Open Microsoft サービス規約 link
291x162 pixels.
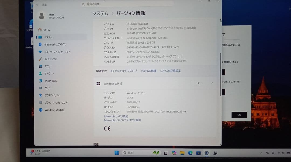pos(116,117)
